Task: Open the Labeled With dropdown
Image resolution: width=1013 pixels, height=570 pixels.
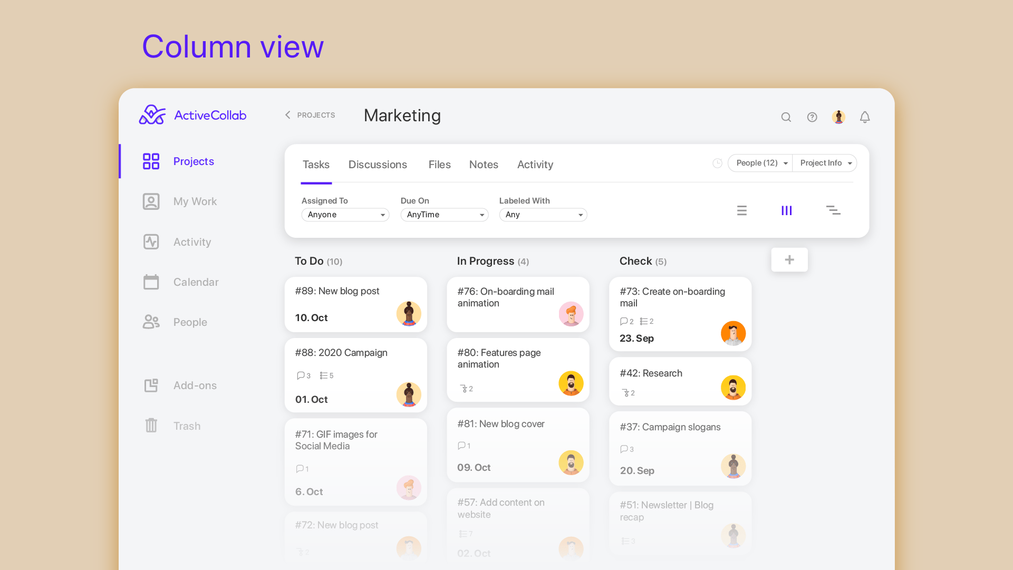Action: (543, 215)
